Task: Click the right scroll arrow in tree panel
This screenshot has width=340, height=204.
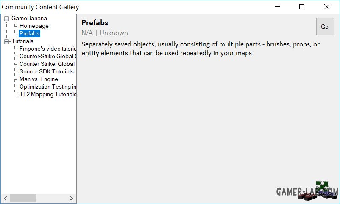Action: (x=71, y=198)
